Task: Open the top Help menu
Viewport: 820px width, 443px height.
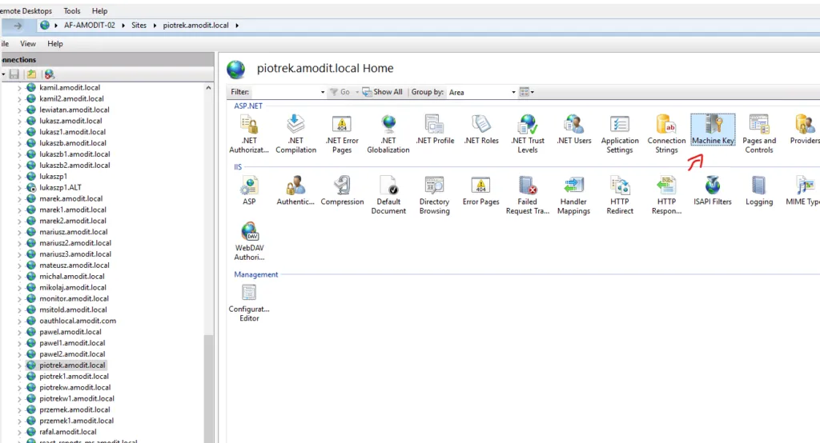Action: tap(99, 11)
